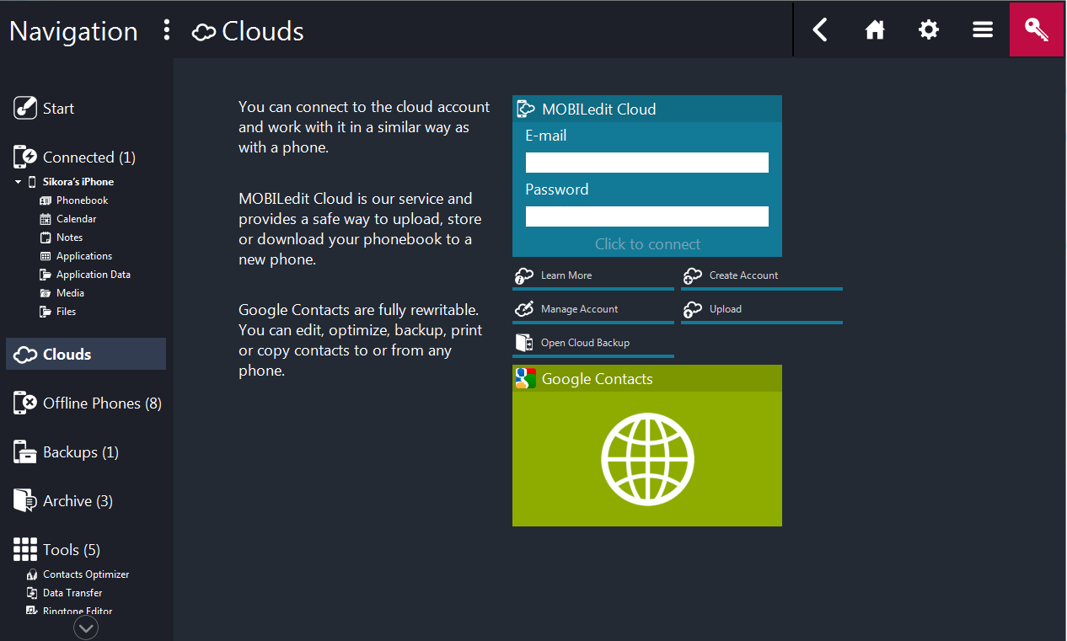1067x641 pixels.
Task: Click the Applications icon in device tree
Action: tap(46, 256)
